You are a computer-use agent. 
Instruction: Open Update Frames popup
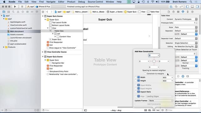[x=161, y=100]
